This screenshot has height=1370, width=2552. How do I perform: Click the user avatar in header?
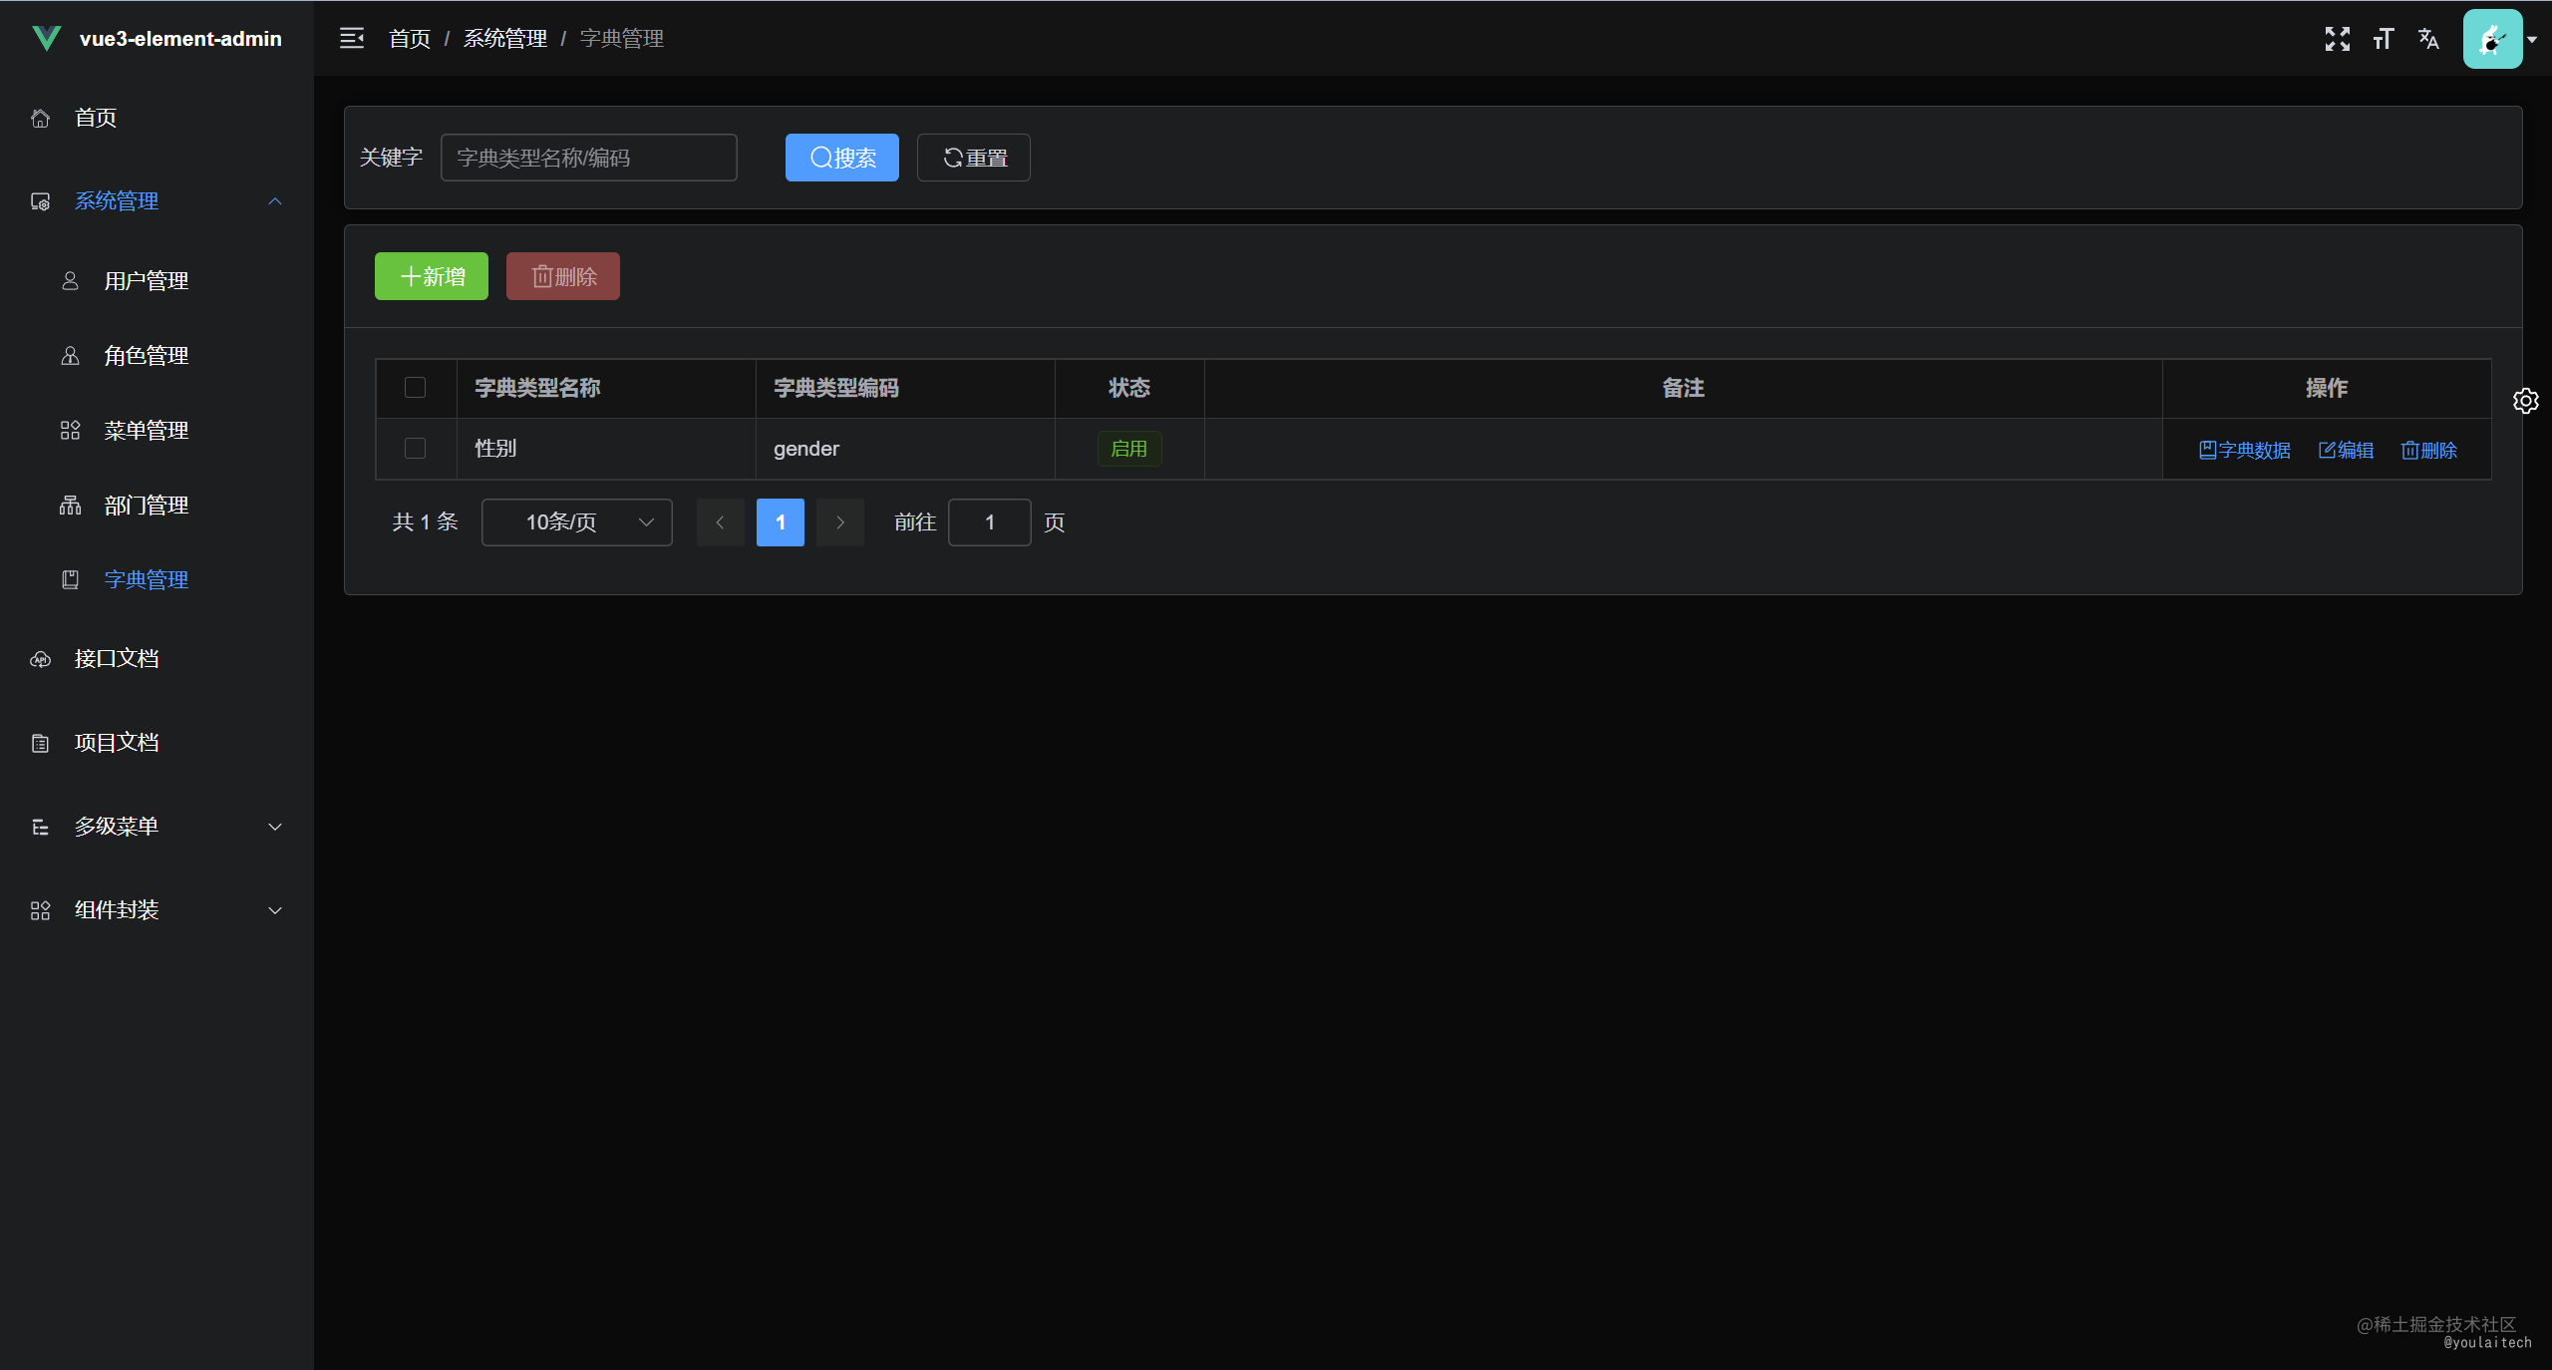[2491, 39]
